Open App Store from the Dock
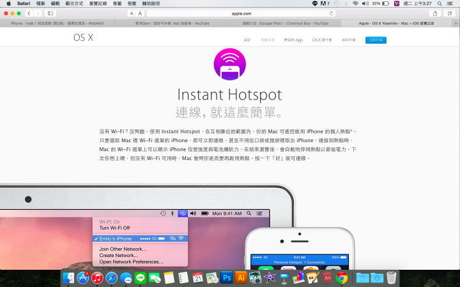The height and width of the screenshot is (287, 460). click(82, 277)
